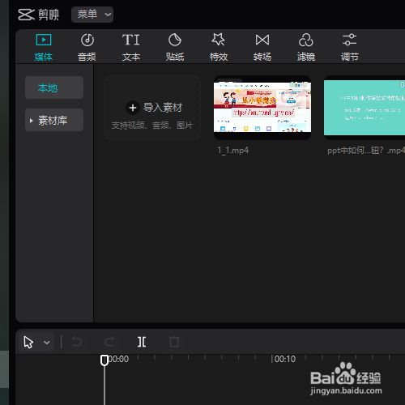The image size is (405, 405).
Task: Select the 1_1.mp4 video thumbnail
Action: 262,108
